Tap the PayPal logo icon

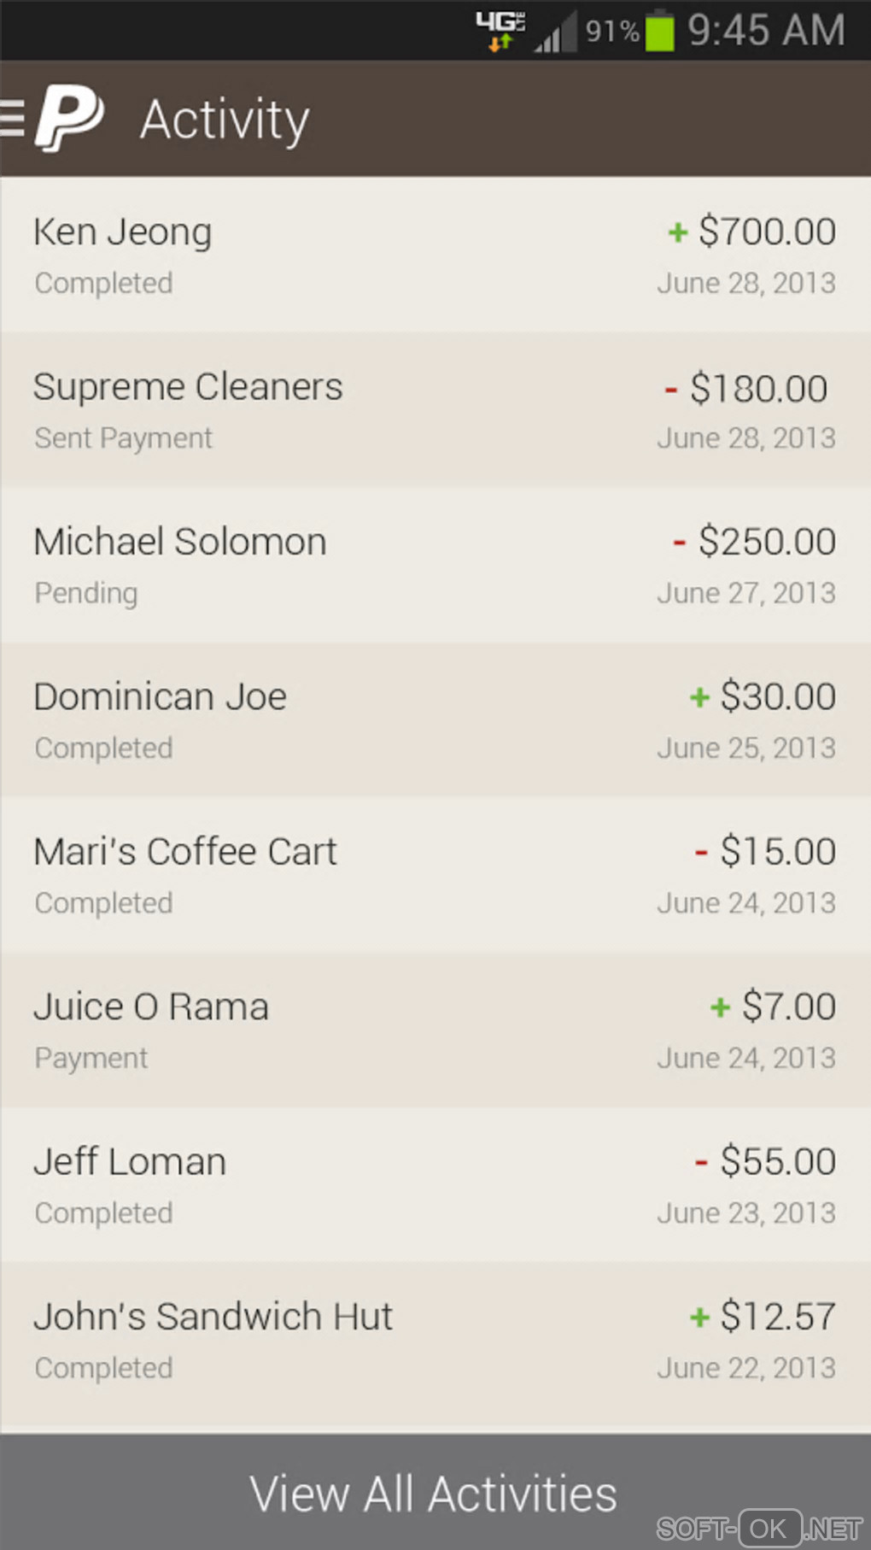point(69,119)
